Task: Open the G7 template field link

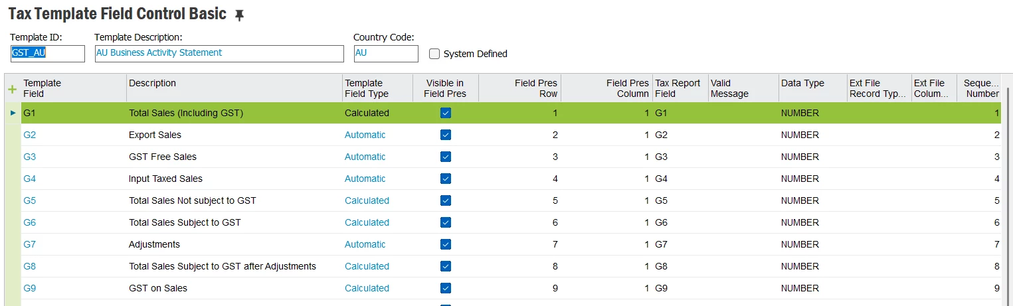Action: 30,244
